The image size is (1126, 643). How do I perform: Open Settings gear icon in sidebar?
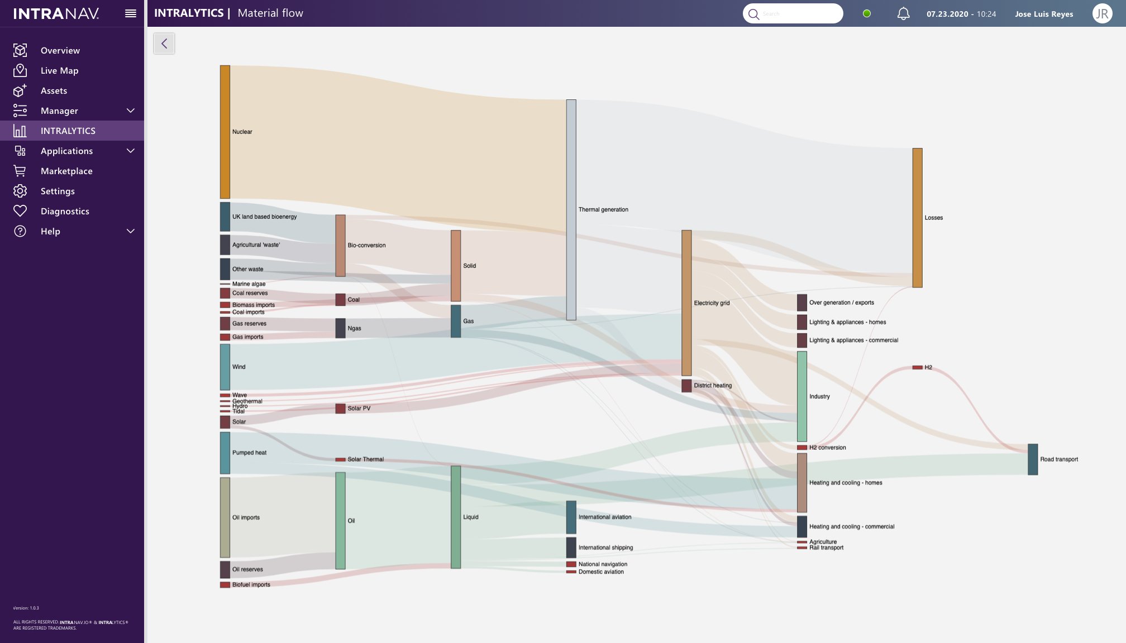(20, 191)
